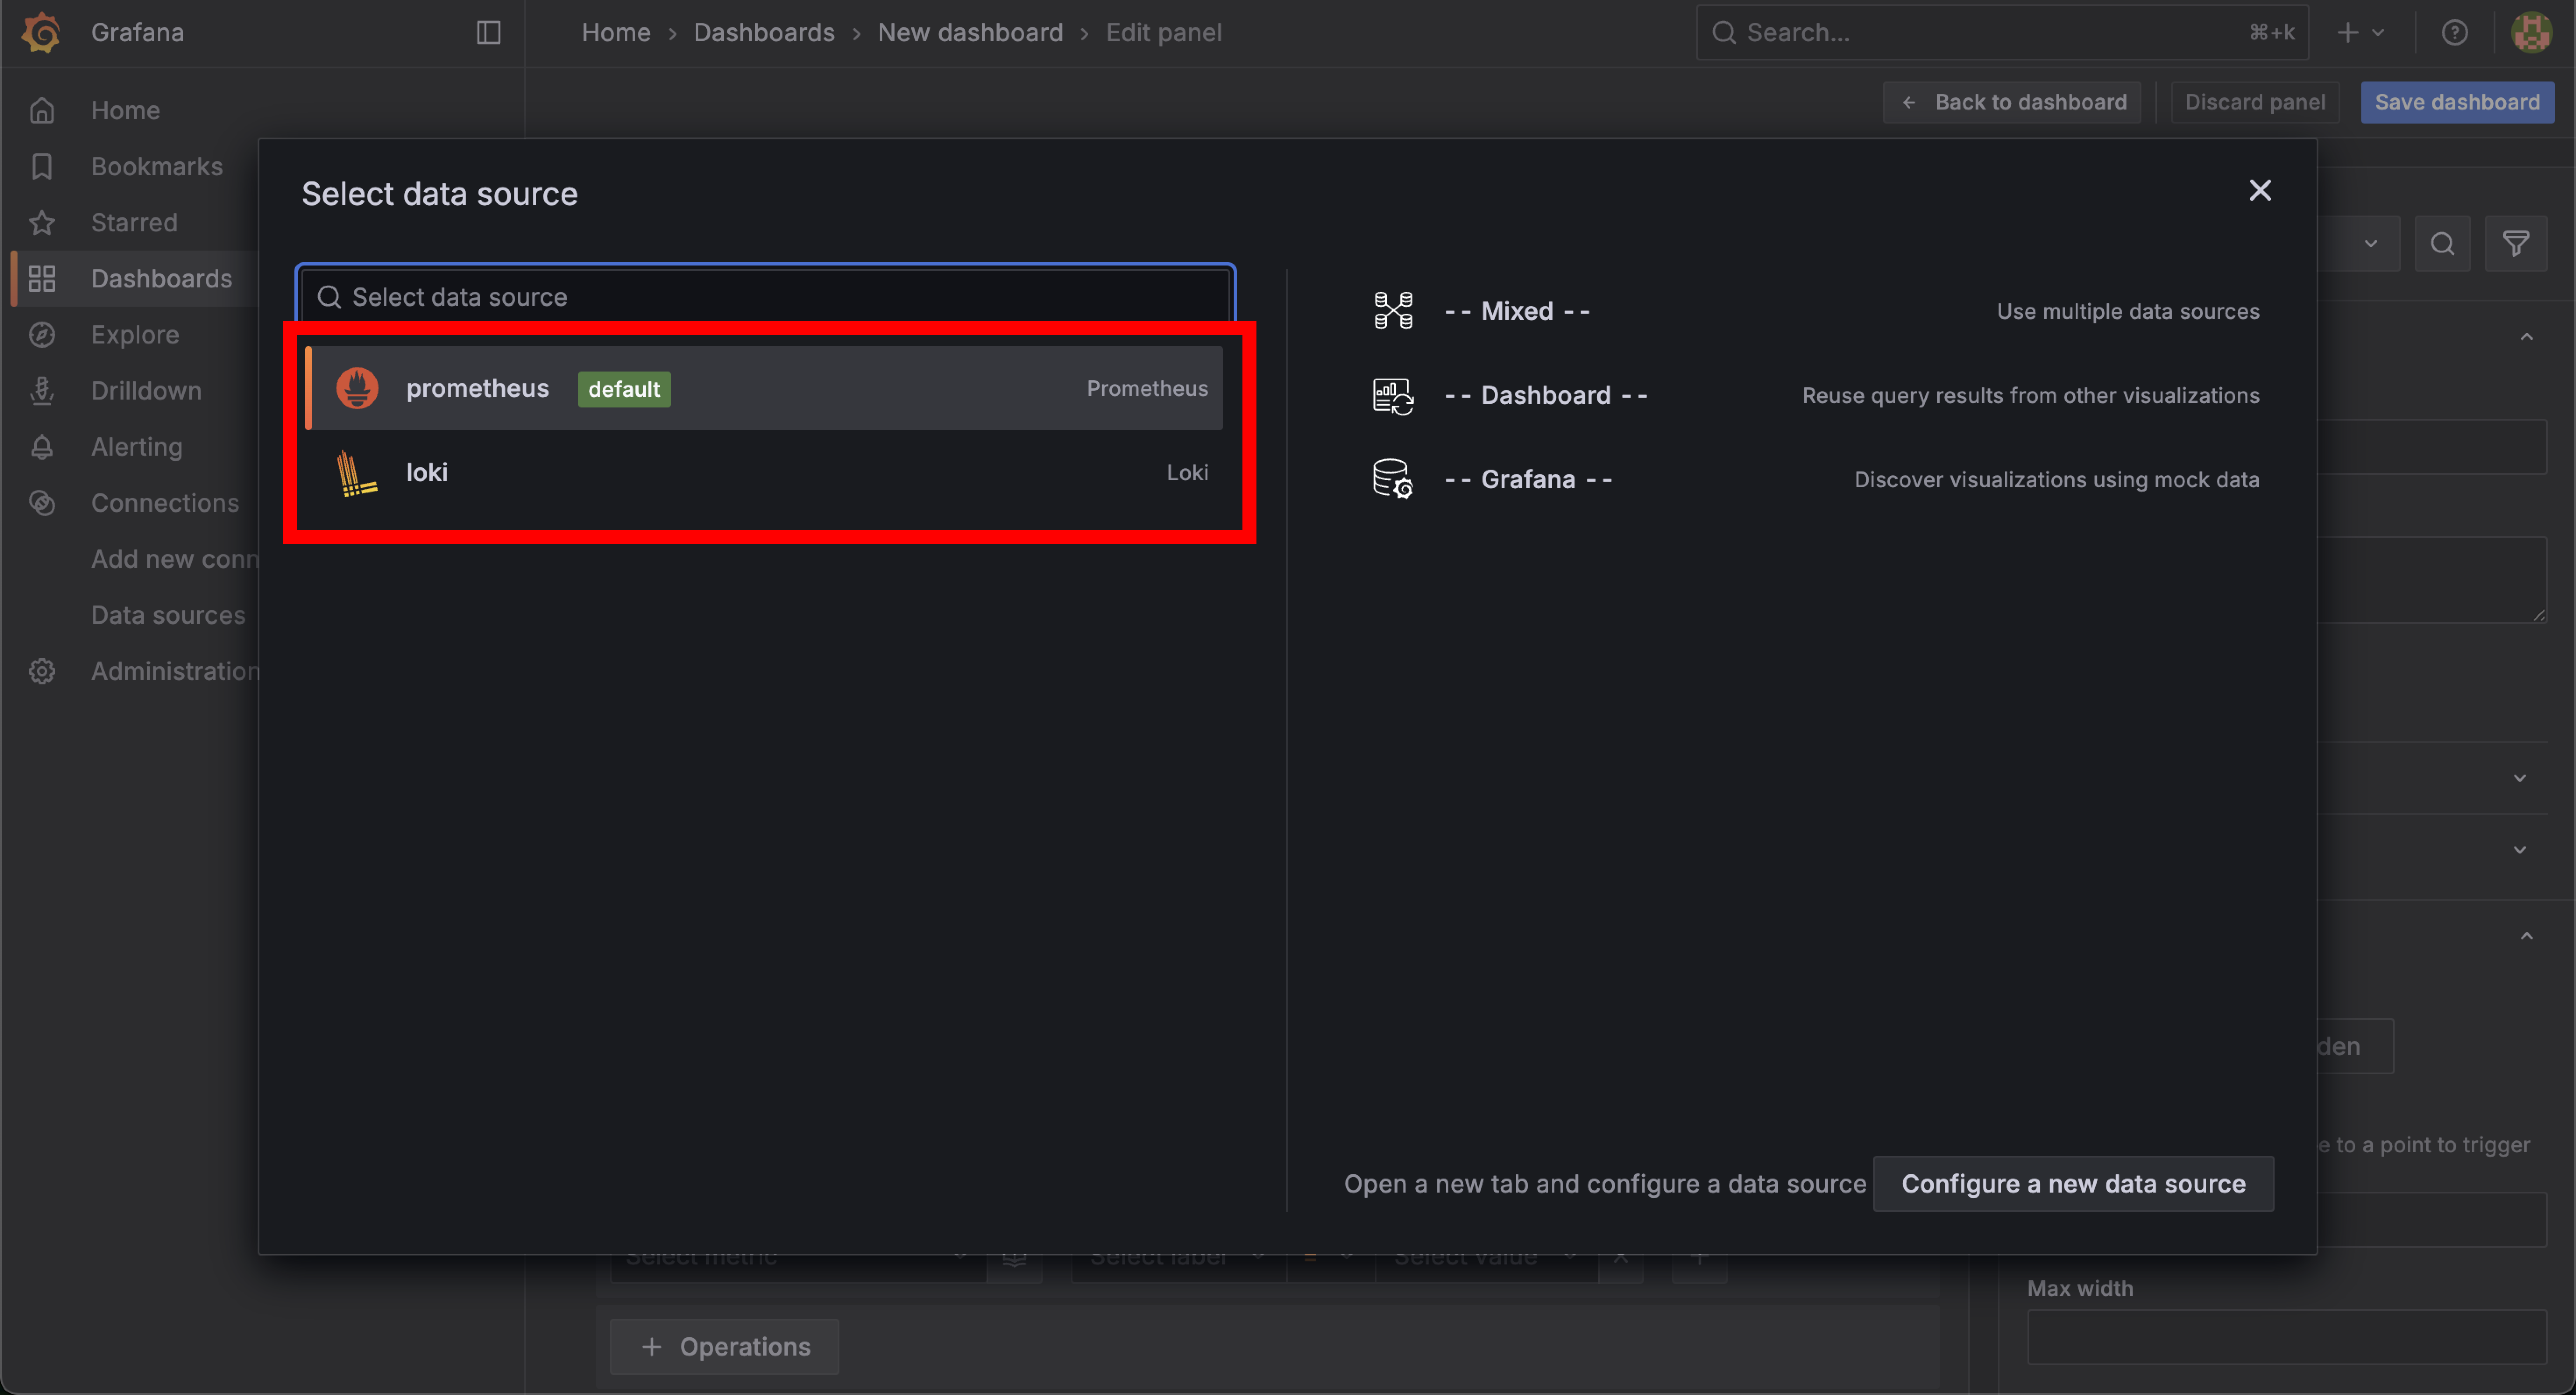The height and width of the screenshot is (1395, 2576).
Task: Close the Select data source dialog
Action: [2260, 190]
